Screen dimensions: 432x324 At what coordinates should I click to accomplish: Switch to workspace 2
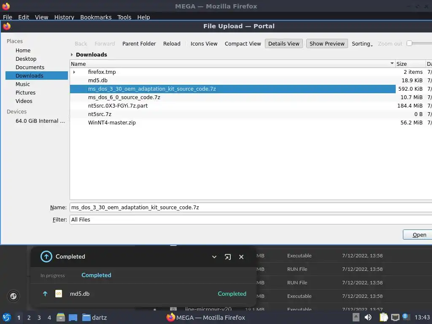click(x=29, y=318)
